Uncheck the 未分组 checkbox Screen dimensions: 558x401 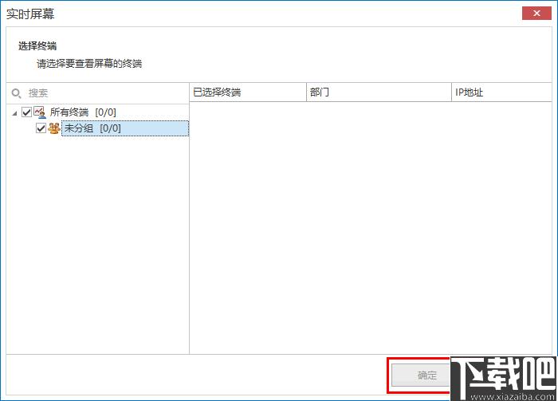click(41, 128)
